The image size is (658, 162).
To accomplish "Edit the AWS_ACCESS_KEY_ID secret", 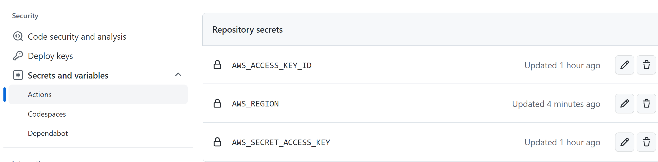I will (x=624, y=65).
